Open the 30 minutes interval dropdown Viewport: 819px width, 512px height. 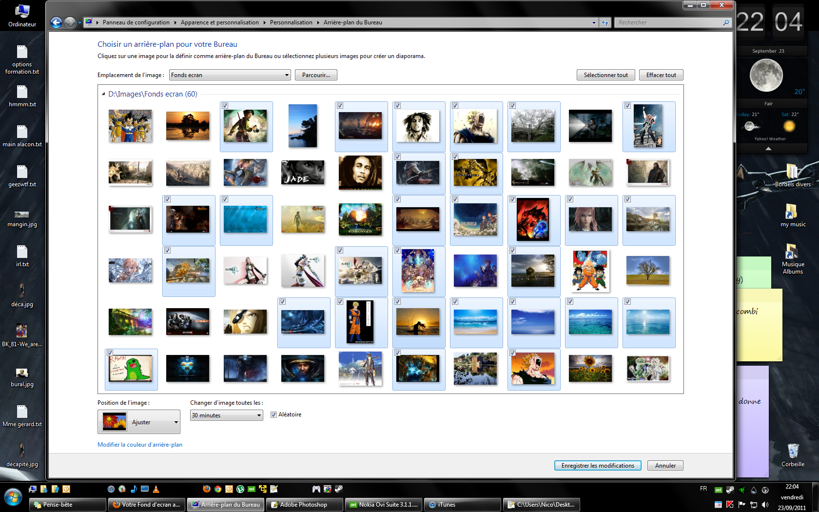[x=226, y=415]
